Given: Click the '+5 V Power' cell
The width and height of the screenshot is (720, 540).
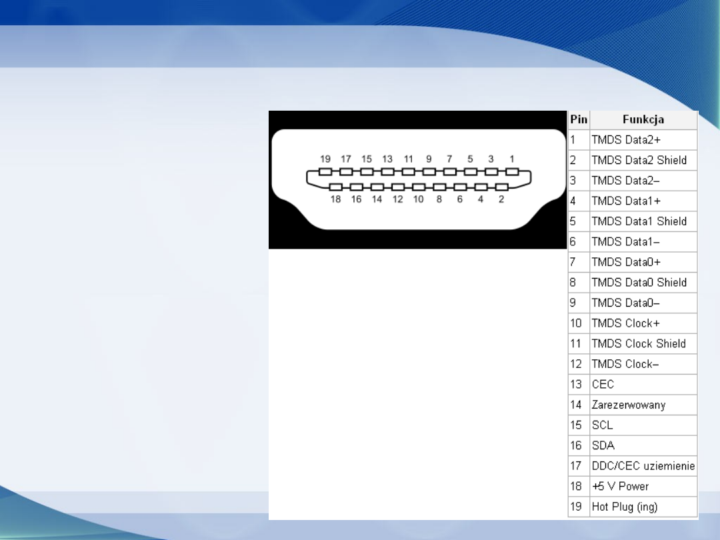Looking at the screenshot, I should tap(620, 487).
